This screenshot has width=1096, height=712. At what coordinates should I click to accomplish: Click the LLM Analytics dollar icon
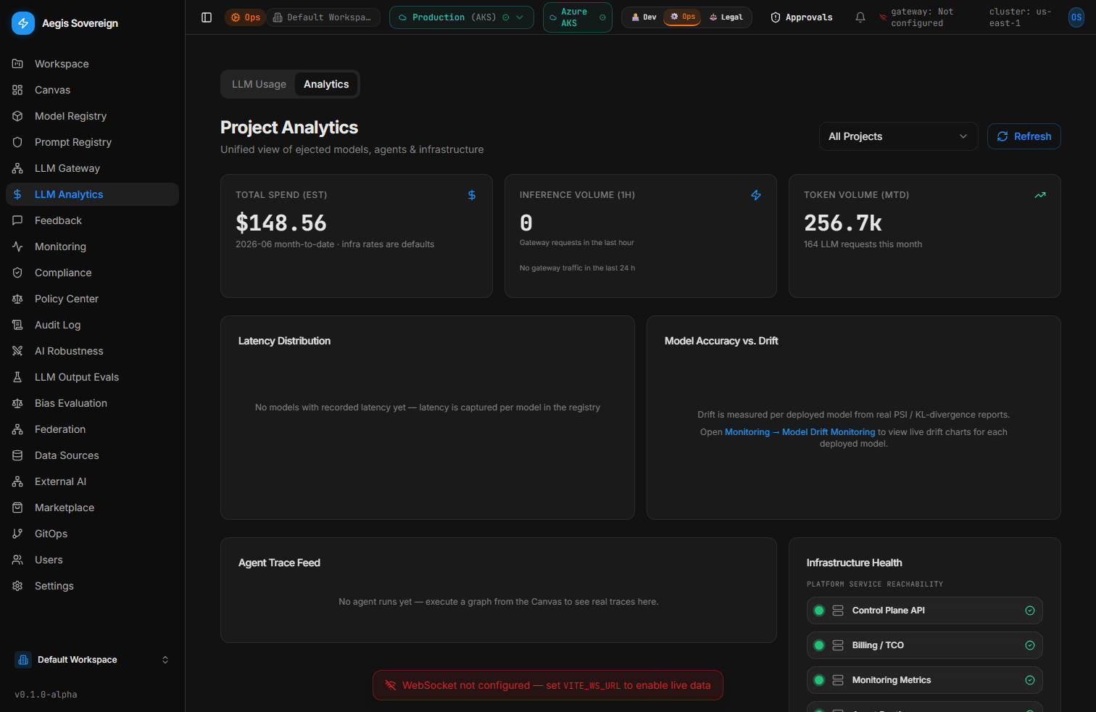tap(17, 194)
